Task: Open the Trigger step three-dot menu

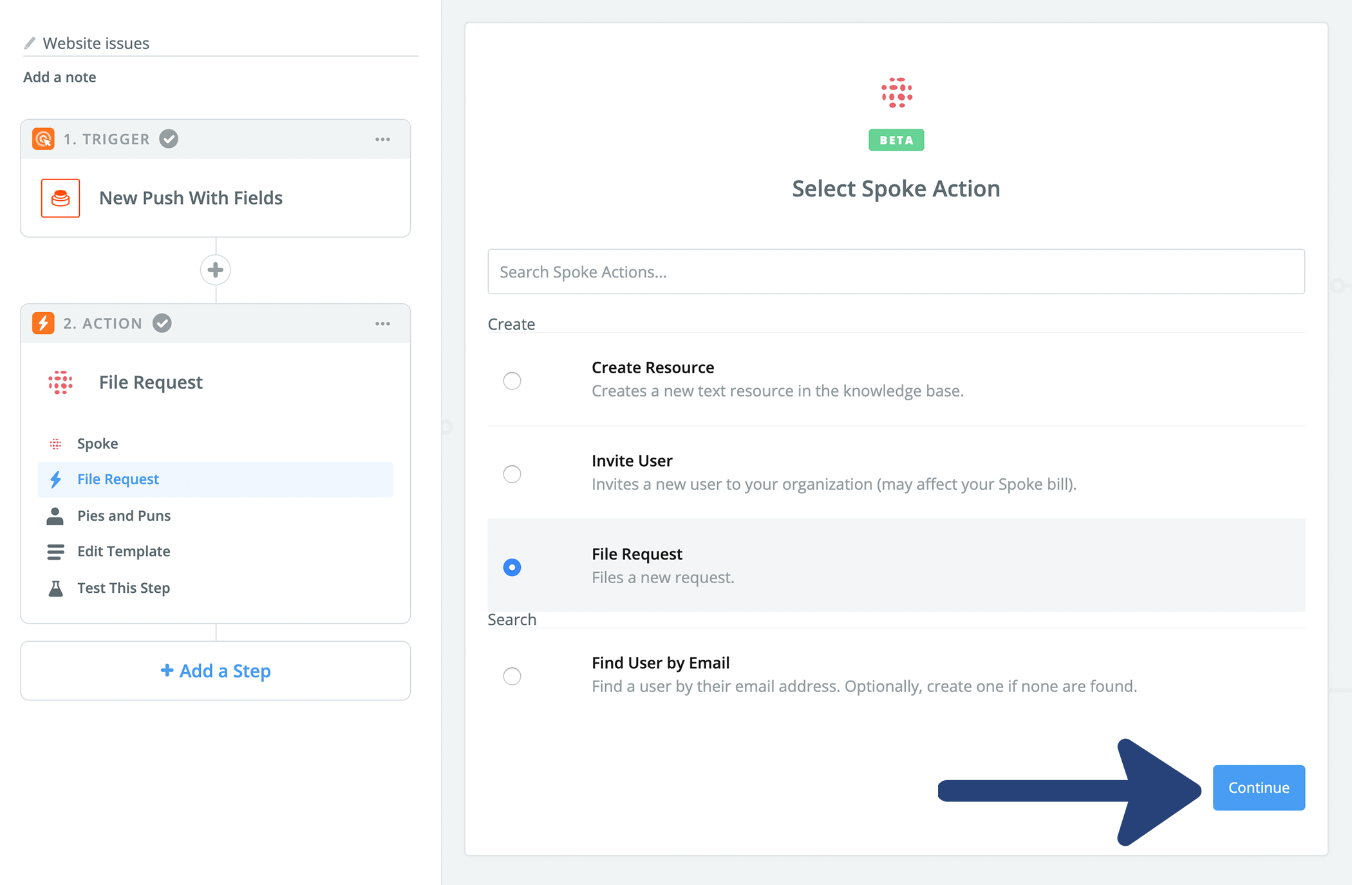Action: pyautogui.click(x=382, y=139)
